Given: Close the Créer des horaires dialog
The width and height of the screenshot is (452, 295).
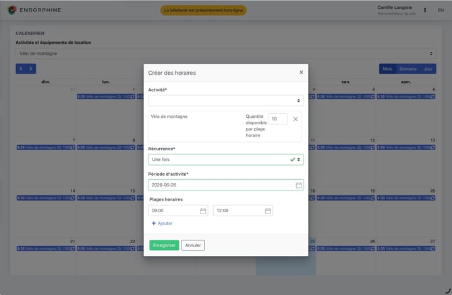Looking at the screenshot, I should (x=302, y=72).
